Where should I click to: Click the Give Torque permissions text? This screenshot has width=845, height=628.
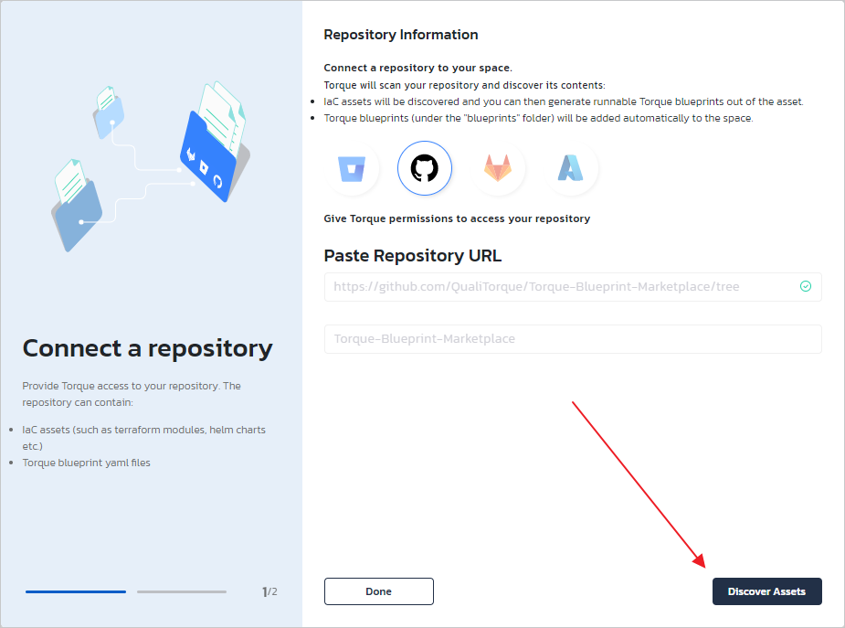457,218
